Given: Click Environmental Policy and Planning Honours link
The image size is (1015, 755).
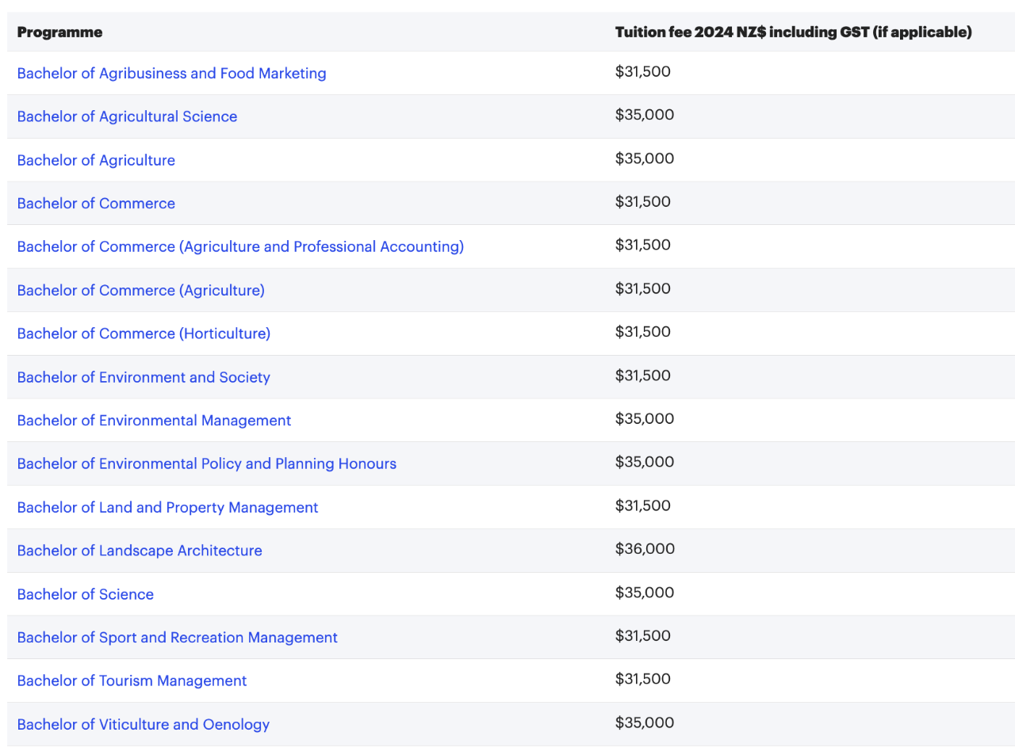Looking at the screenshot, I should pyautogui.click(x=206, y=463).
